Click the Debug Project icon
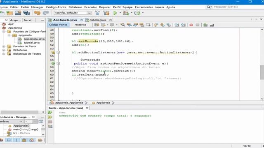The width and height of the screenshot is (264, 148). coord(126,13)
